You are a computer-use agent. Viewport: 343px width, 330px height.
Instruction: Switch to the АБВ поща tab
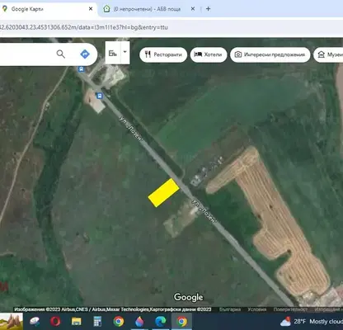[147, 9]
